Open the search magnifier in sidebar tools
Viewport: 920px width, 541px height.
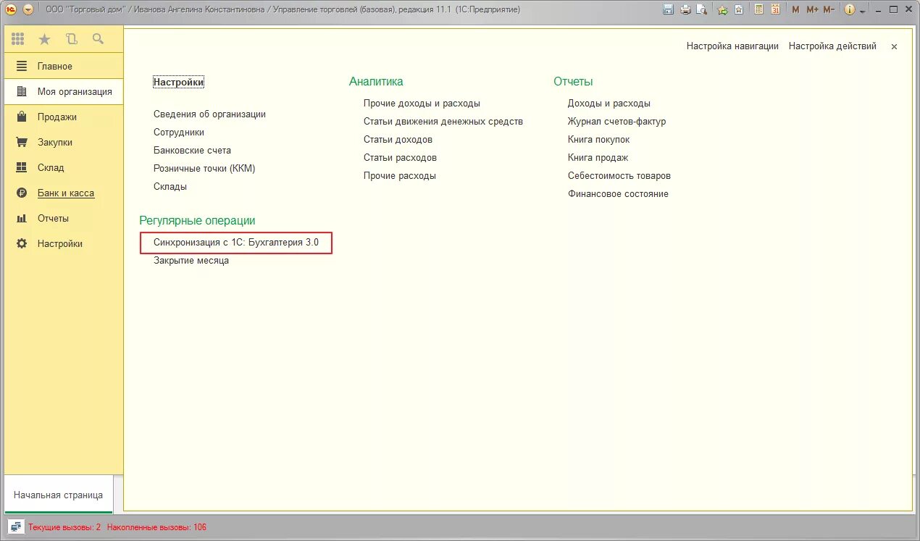coord(98,39)
